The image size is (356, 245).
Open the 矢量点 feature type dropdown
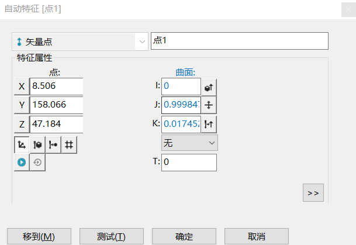click(x=142, y=42)
